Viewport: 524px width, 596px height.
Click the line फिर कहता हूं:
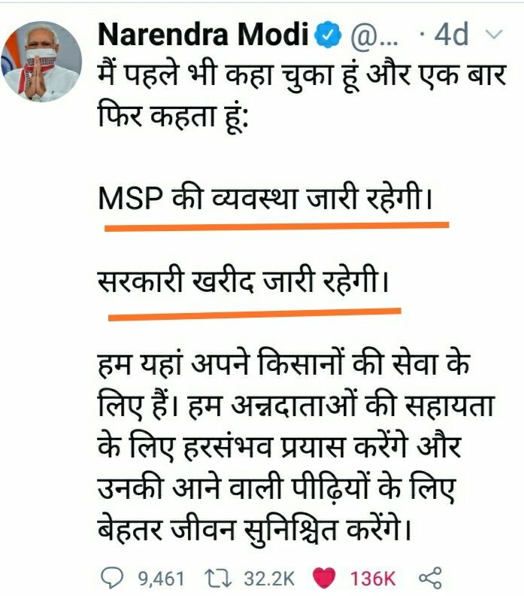(173, 117)
